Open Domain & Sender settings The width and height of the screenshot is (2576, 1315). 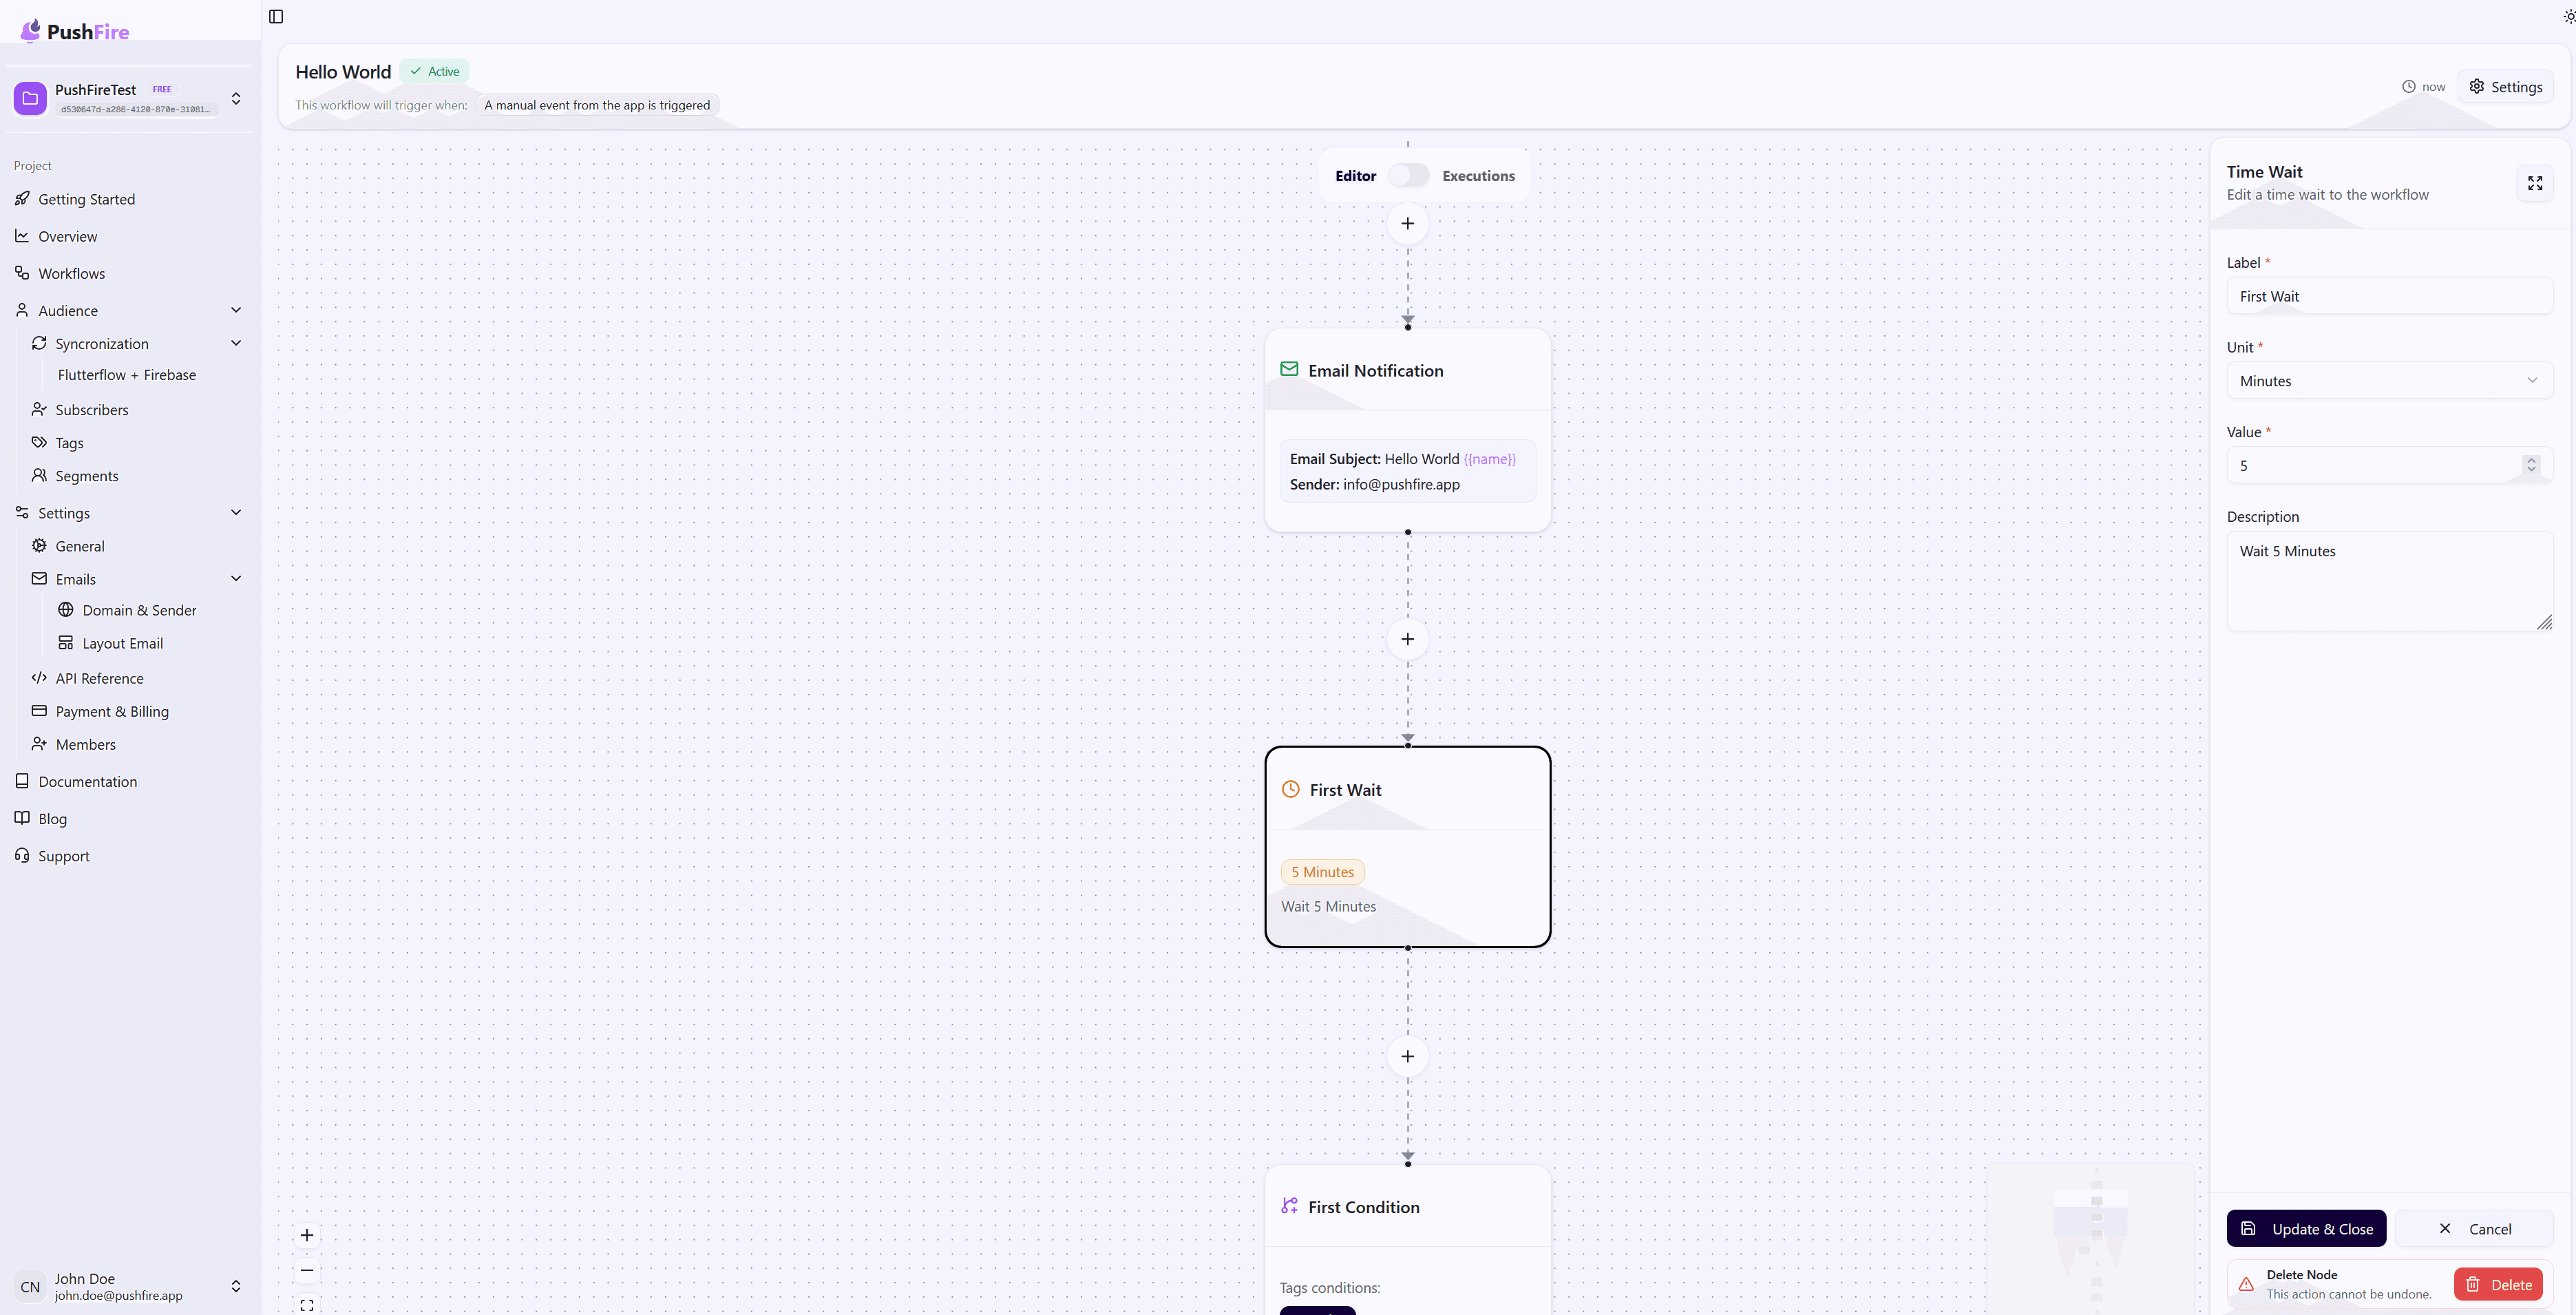pos(140,609)
